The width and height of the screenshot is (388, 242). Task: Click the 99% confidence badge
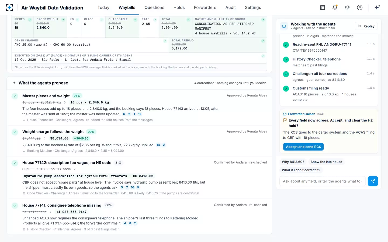point(91,132)
